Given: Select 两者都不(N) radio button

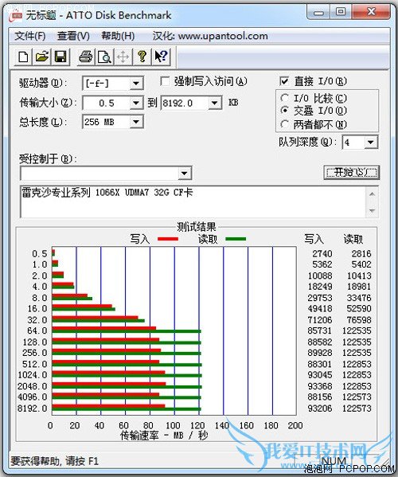Looking at the screenshot, I should point(285,124).
